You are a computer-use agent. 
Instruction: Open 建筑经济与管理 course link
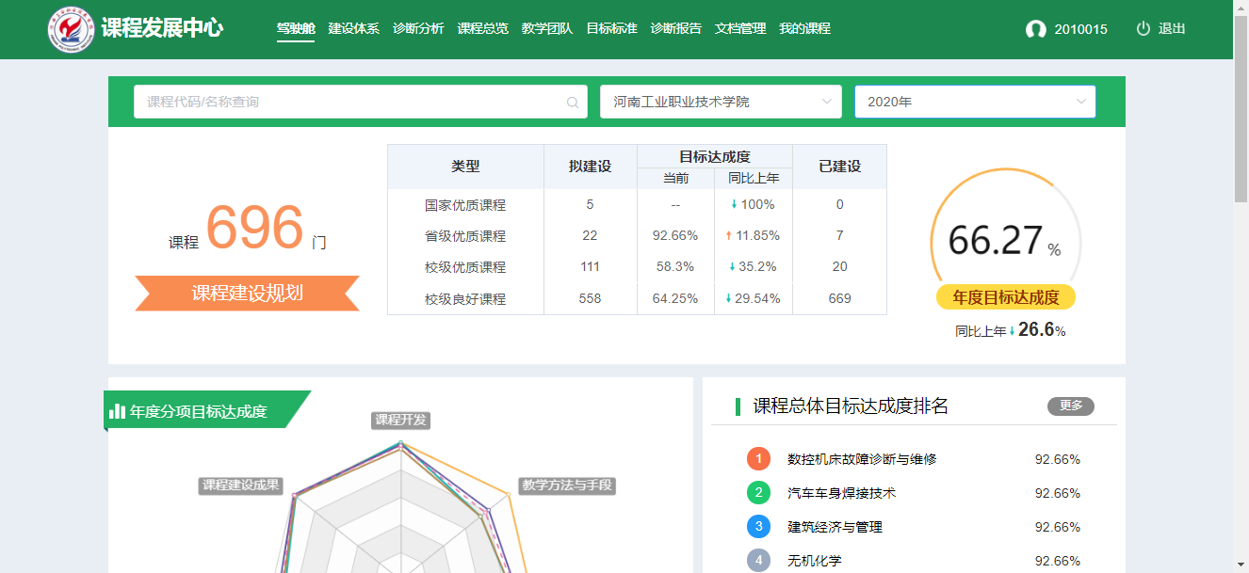[835, 527]
